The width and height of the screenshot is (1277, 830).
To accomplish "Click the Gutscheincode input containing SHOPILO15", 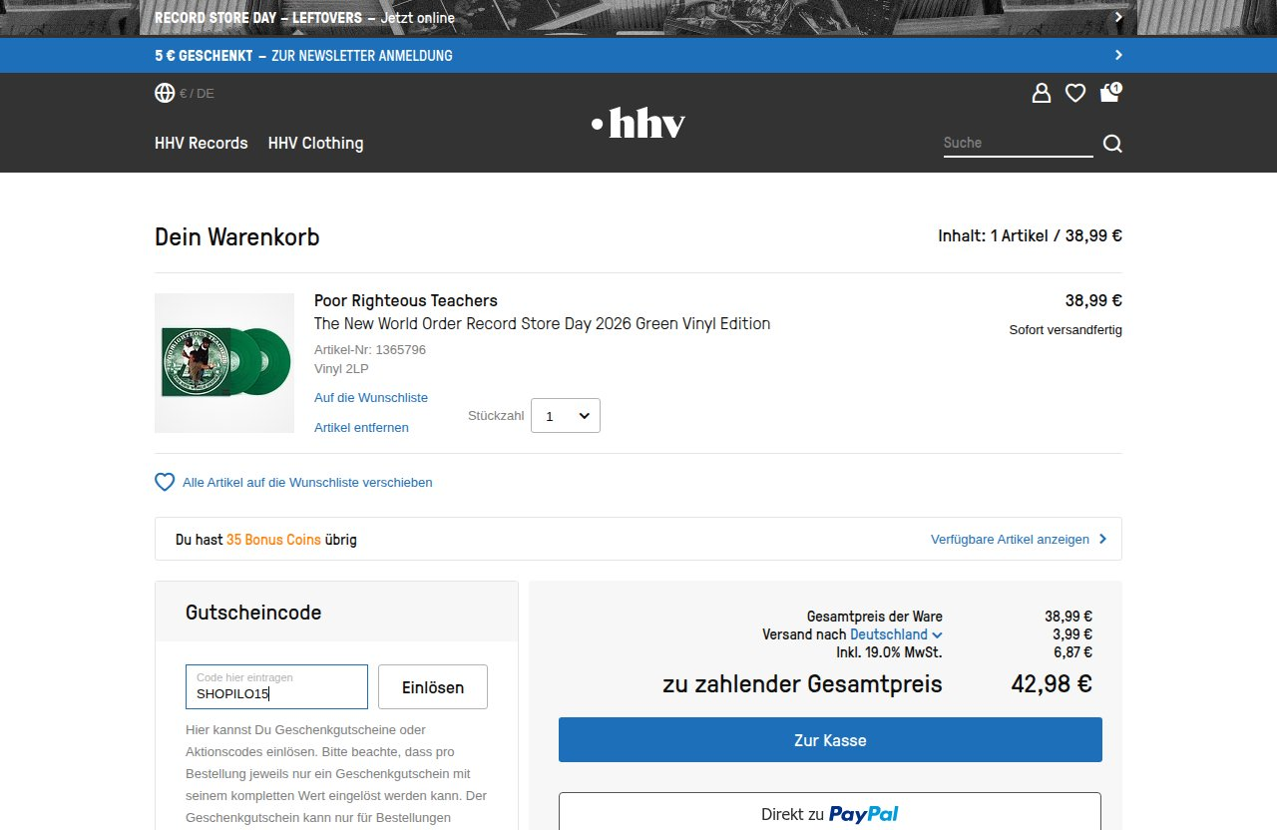I will click(x=276, y=687).
